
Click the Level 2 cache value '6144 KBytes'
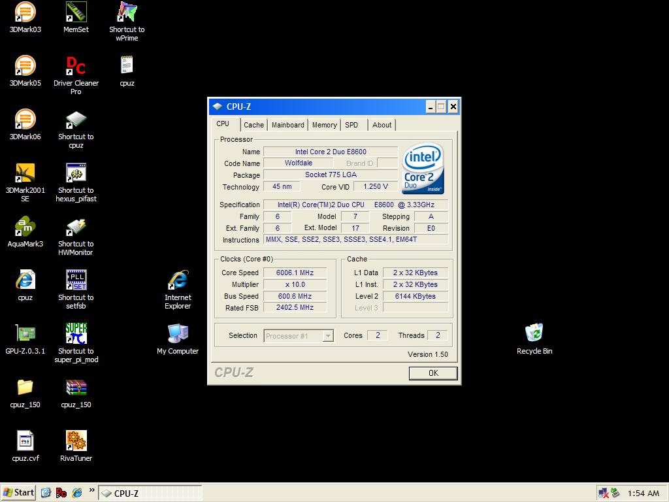coord(415,296)
